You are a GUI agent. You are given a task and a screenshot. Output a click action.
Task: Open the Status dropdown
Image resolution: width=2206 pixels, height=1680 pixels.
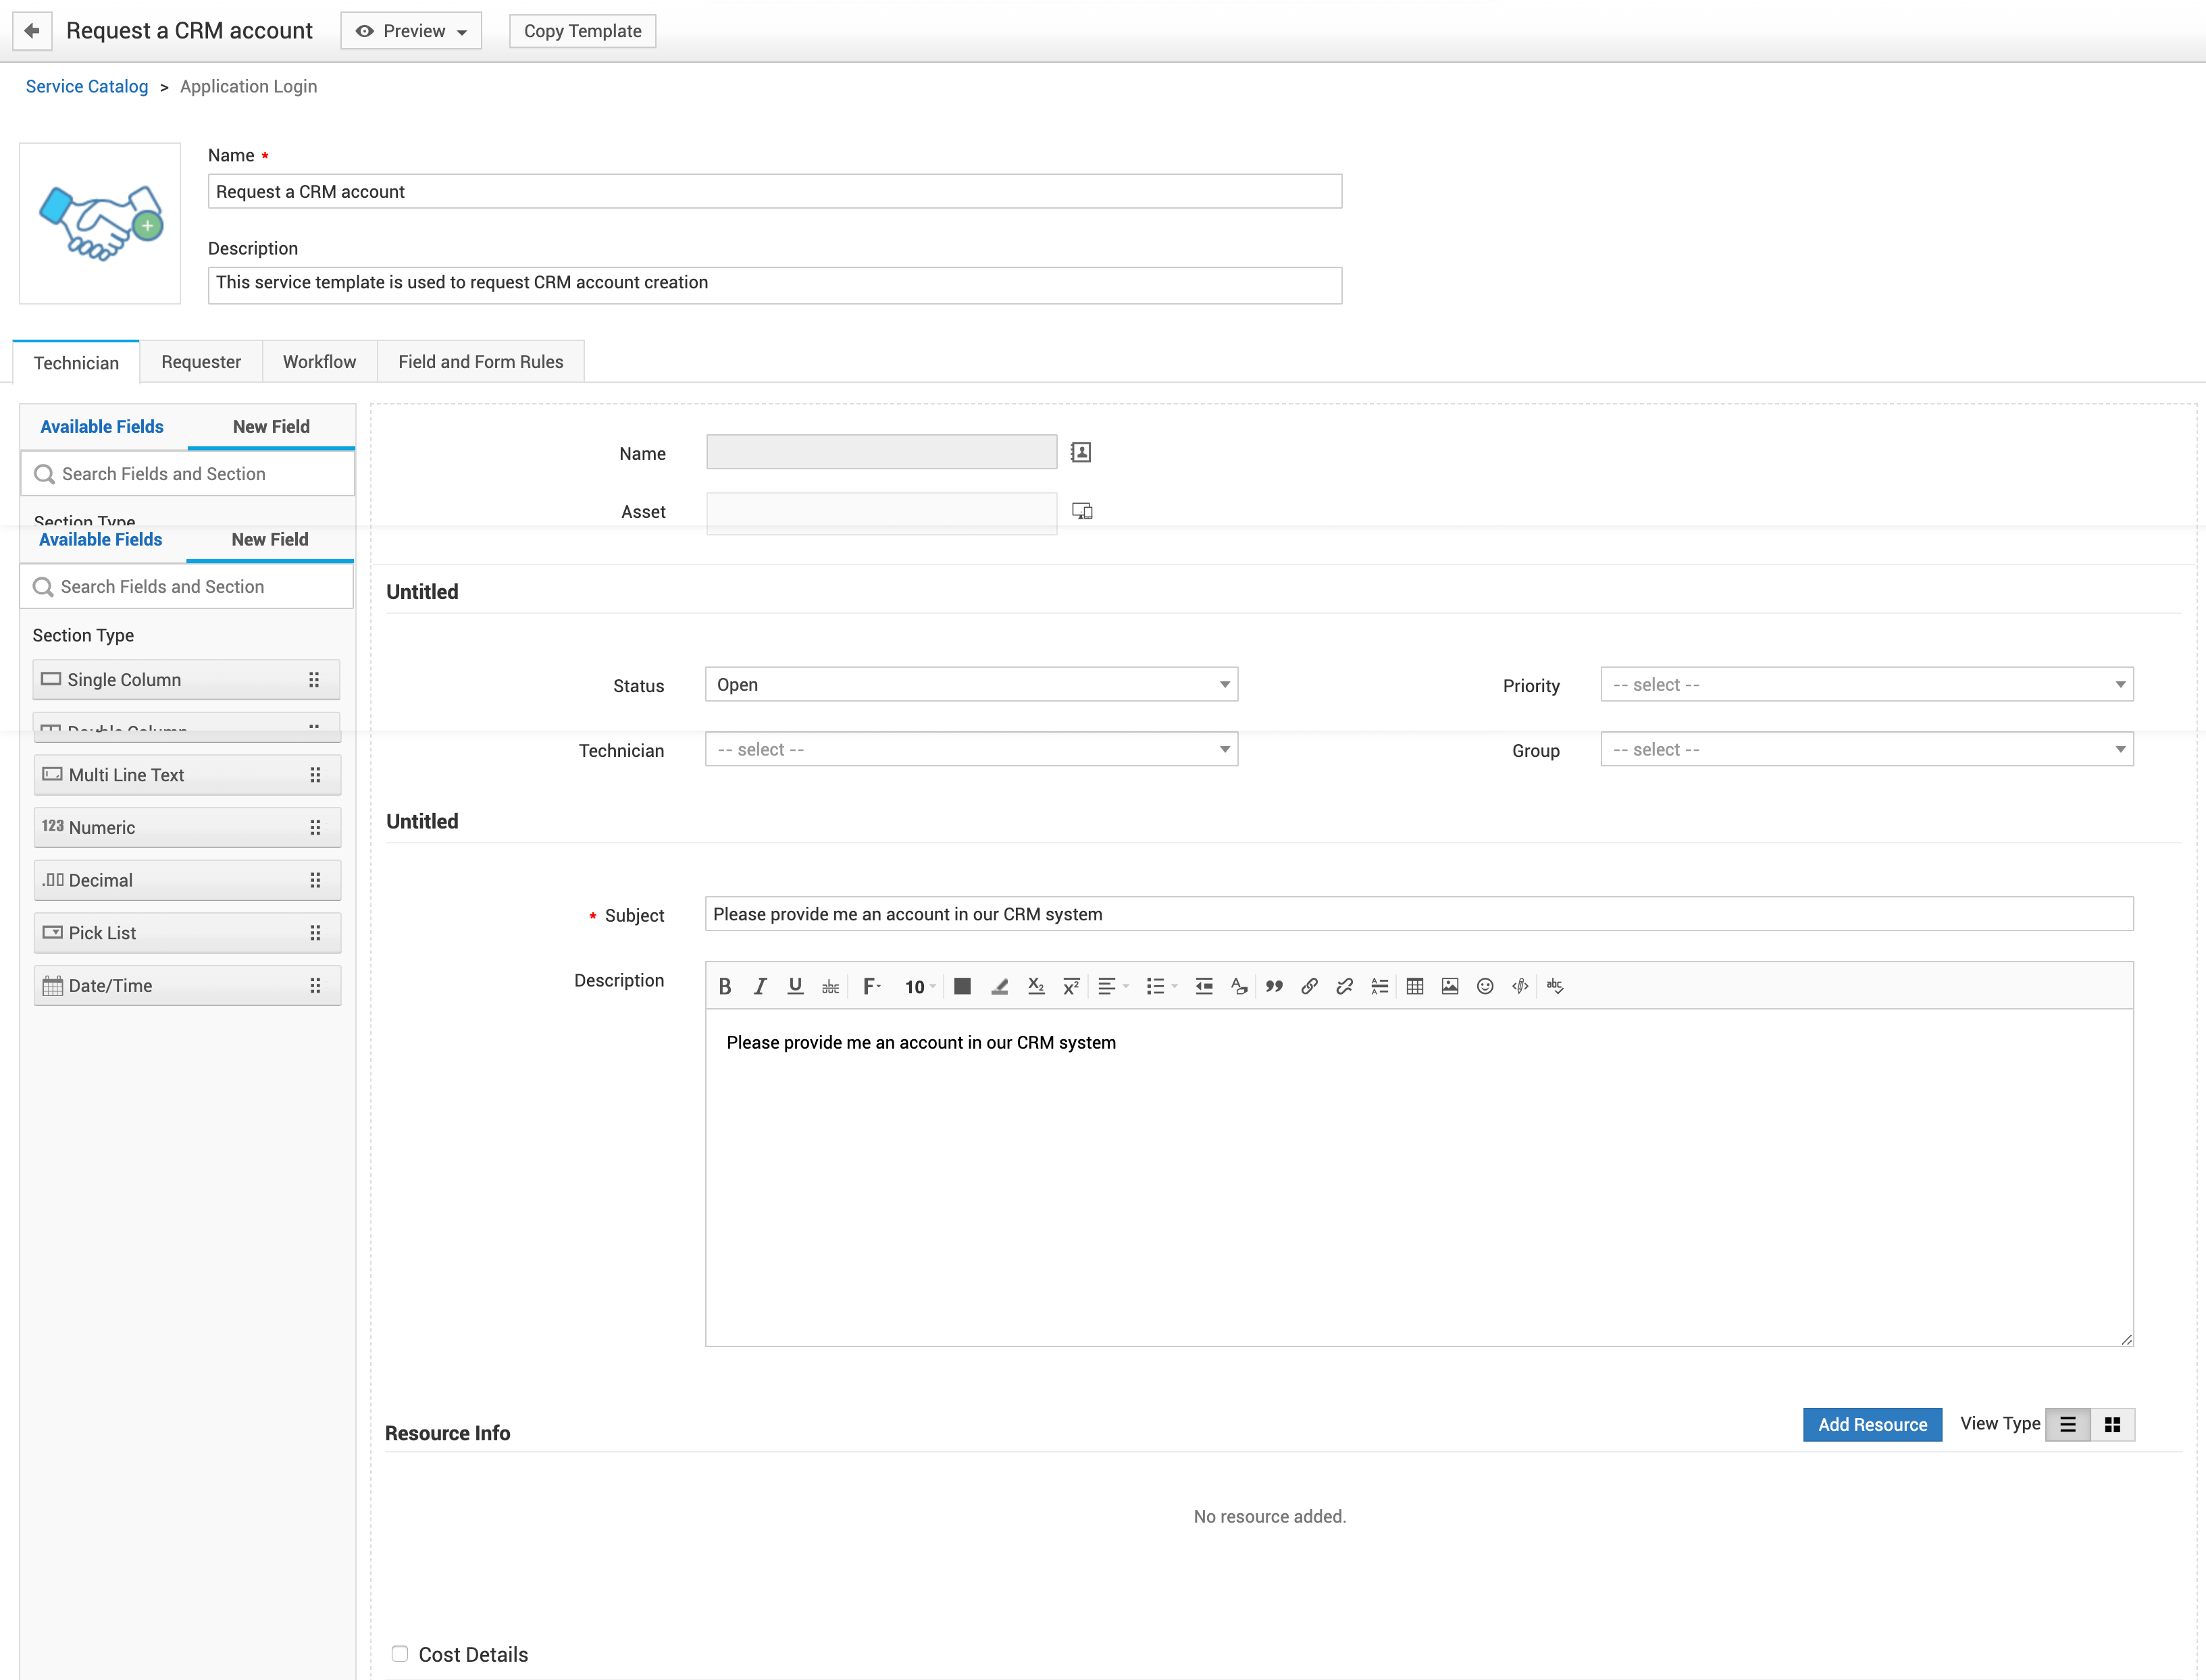click(971, 684)
